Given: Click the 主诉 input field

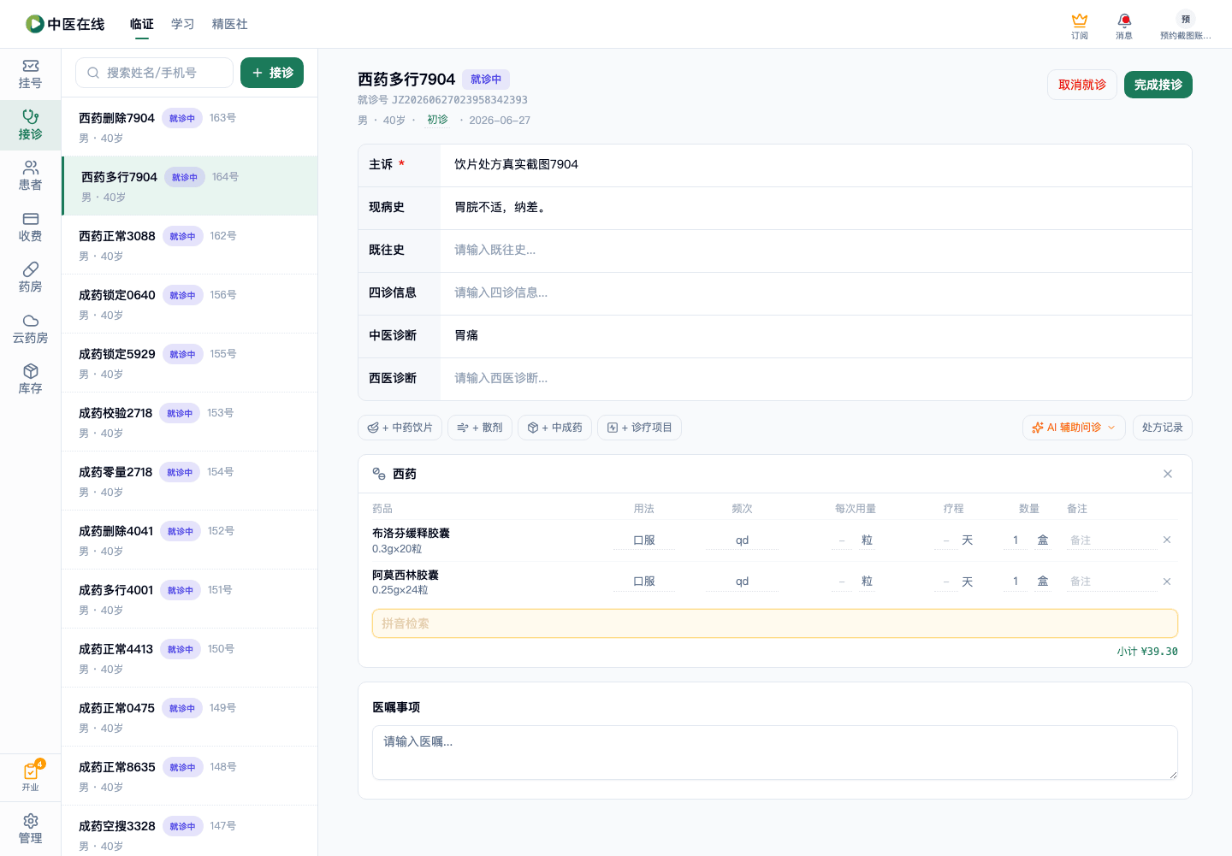Looking at the screenshot, I should pos(816,165).
